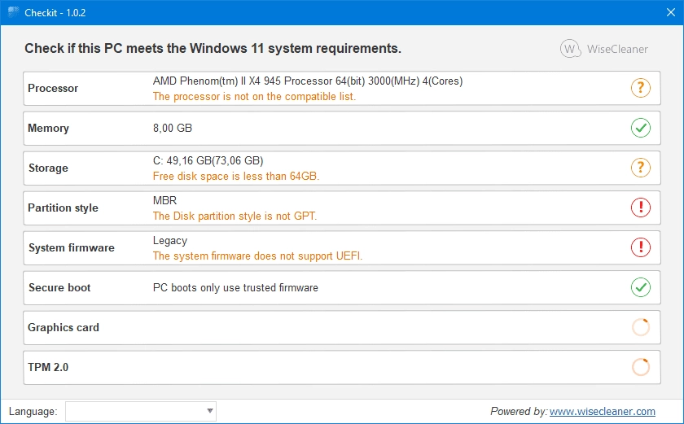Click the 8,00 GB memory value
684x424 pixels.
click(173, 128)
